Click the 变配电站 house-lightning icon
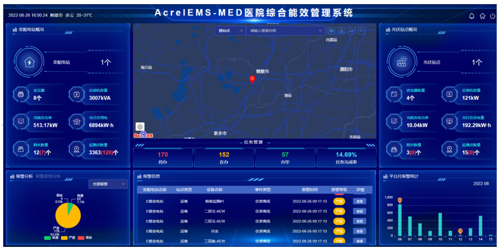This screenshot has width=500, height=251. pyautogui.click(x=29, y=63)
